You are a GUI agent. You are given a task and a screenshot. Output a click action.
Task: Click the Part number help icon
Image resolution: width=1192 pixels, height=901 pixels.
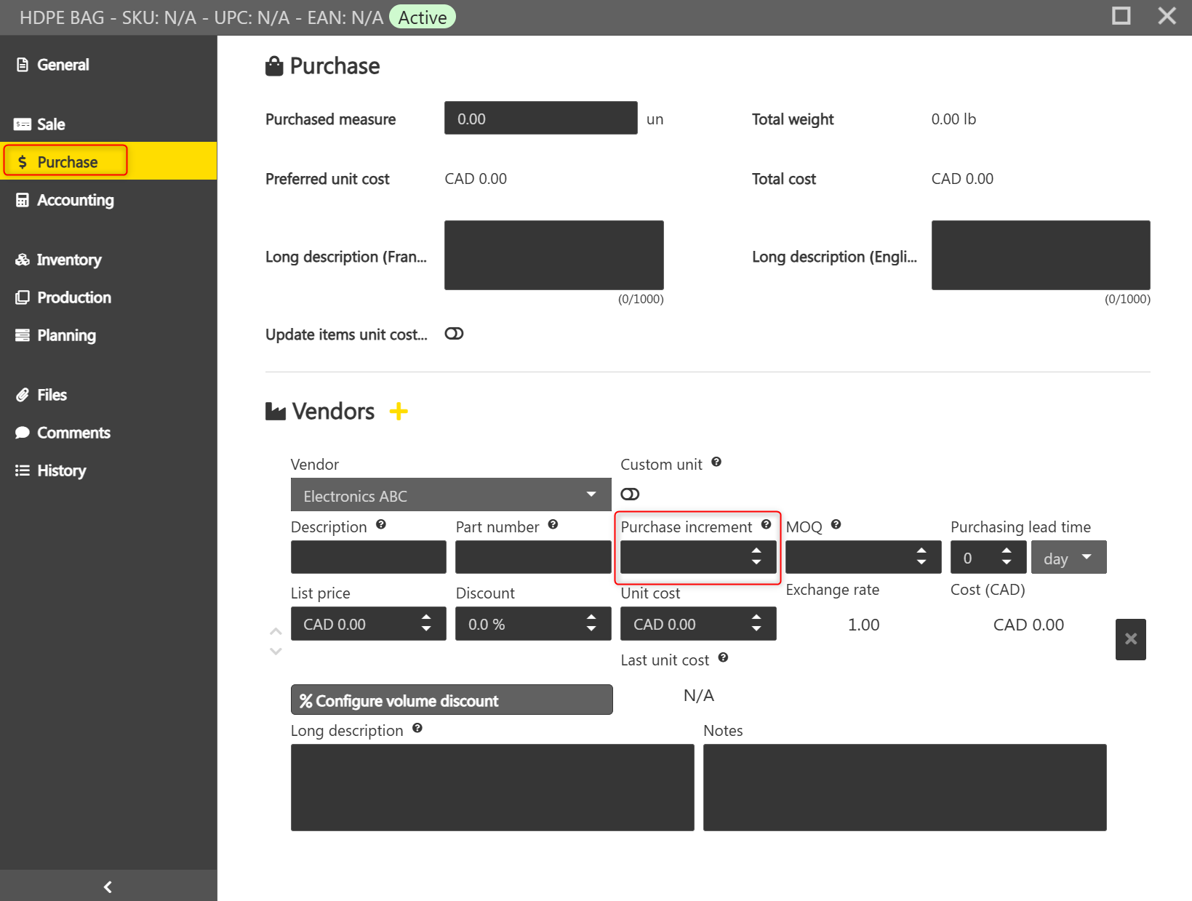coord(553,525)
